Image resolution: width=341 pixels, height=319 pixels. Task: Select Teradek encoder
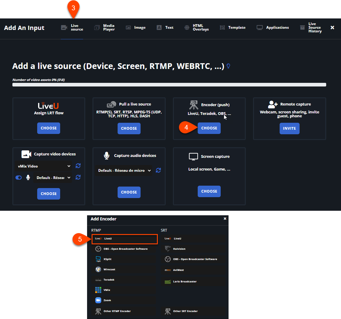pyautogui.click(x=125, y=280)
